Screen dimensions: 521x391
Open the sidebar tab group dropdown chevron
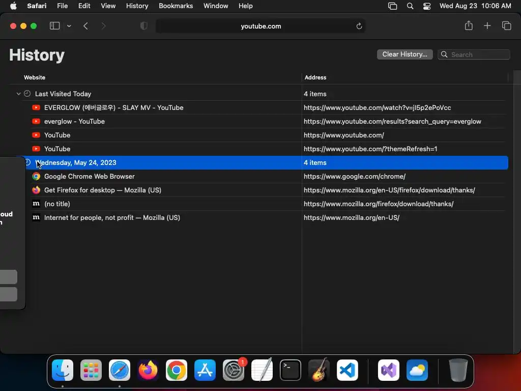69,26
